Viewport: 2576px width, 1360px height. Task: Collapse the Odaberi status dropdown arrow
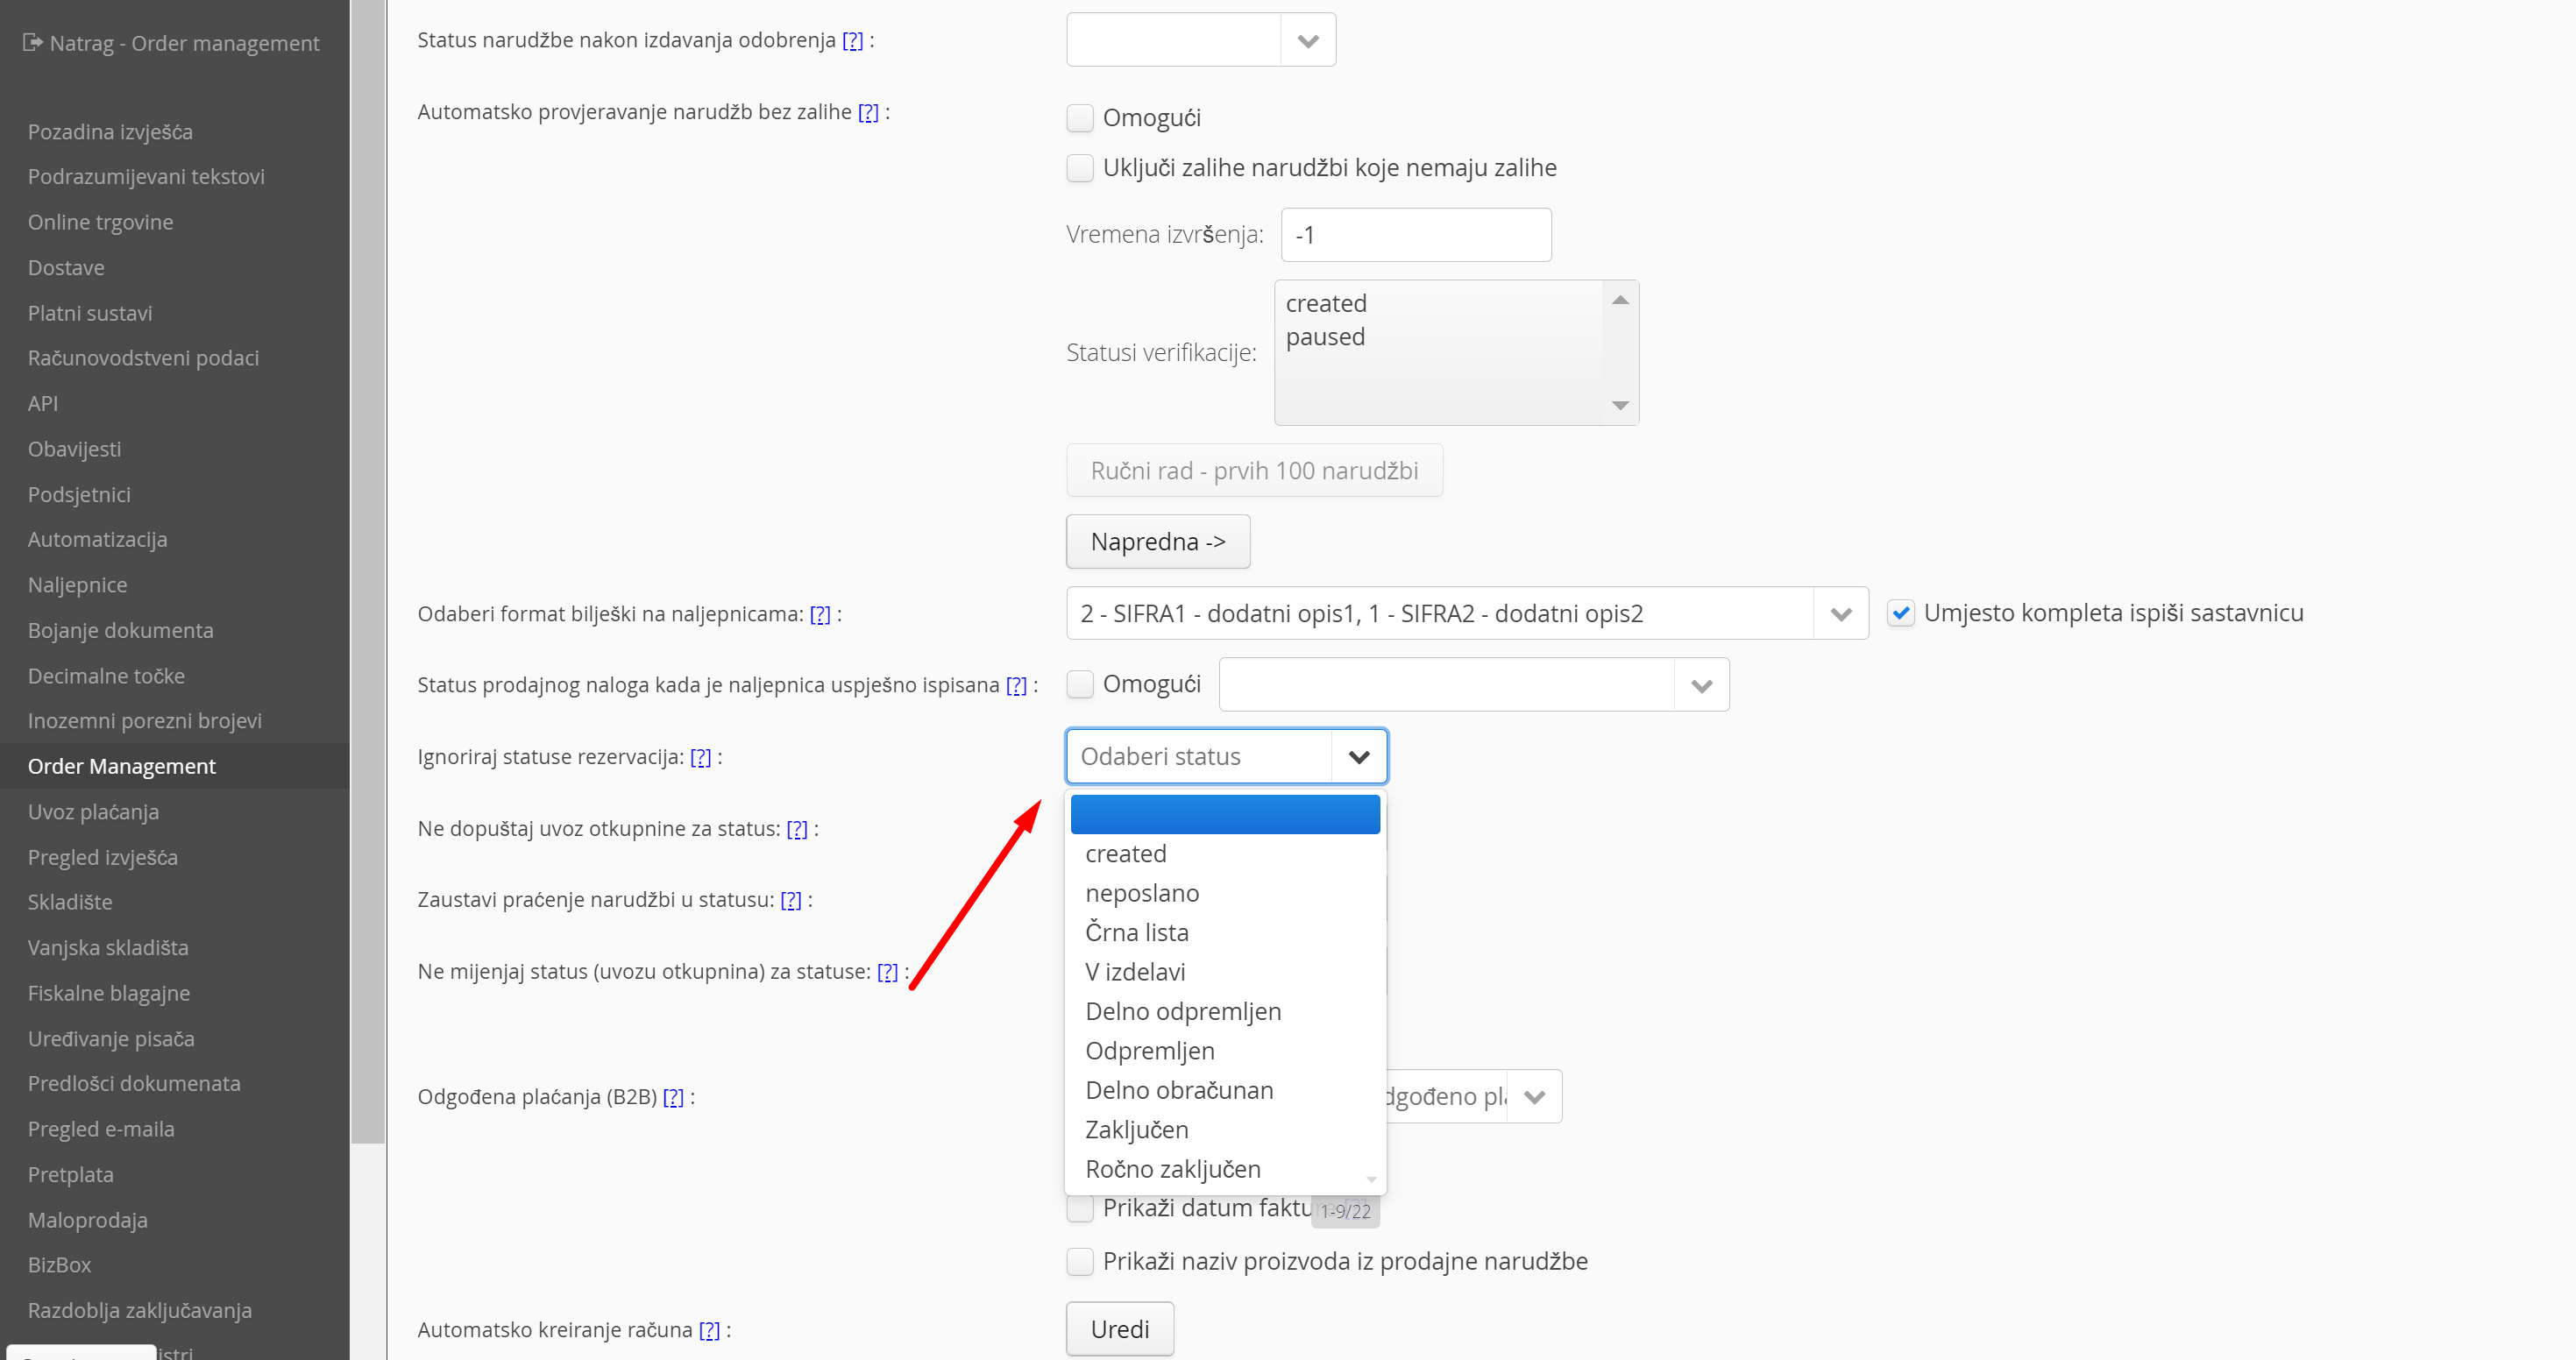(1358, 757)
